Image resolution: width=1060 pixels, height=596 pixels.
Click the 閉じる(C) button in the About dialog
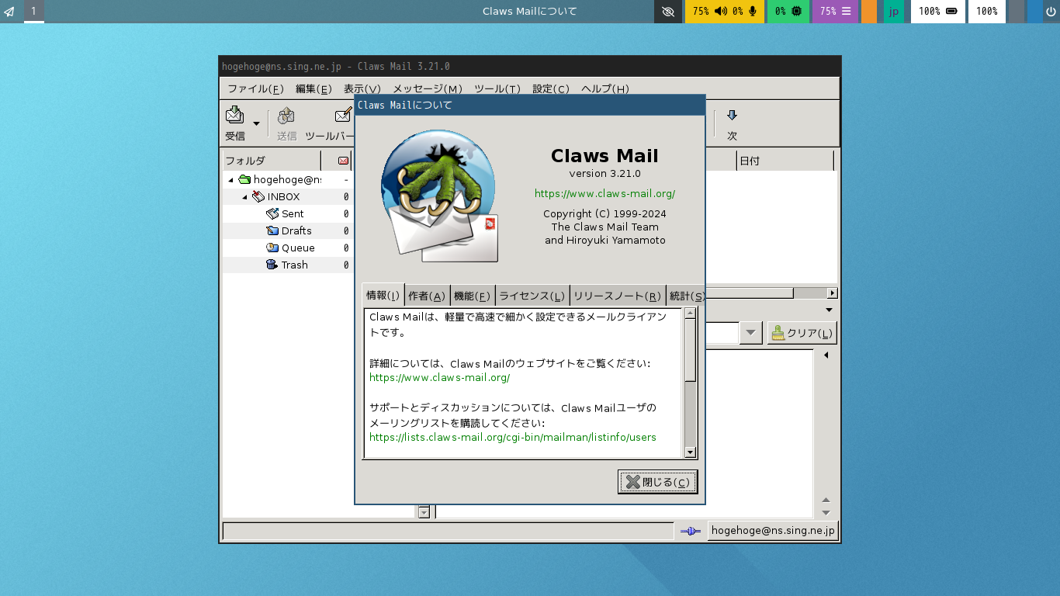pos(658,482)
